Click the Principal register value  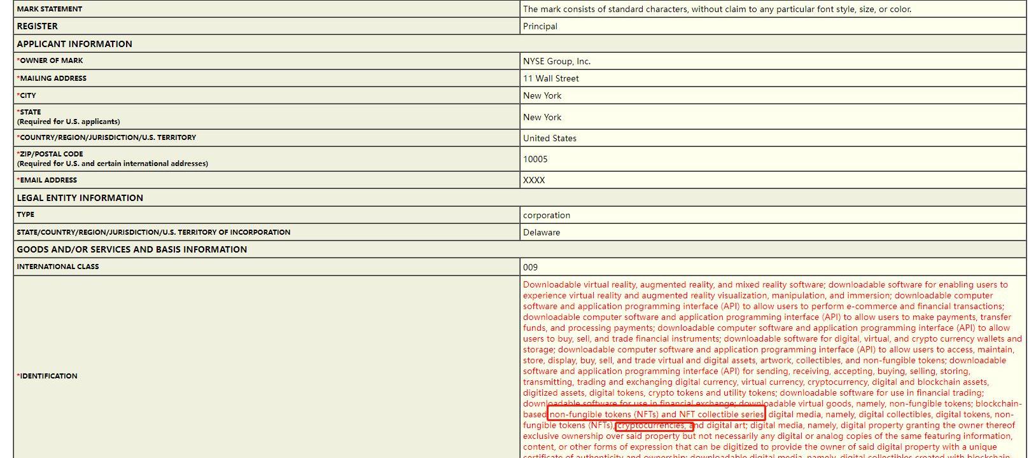point(540,26)
